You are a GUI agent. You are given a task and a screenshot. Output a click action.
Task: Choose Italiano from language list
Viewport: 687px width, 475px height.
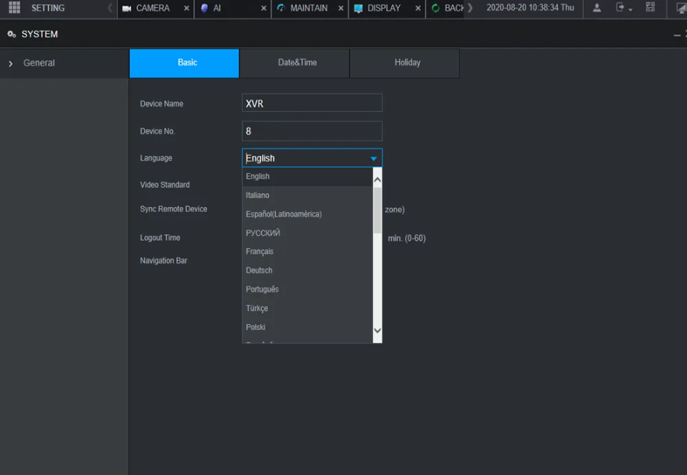[x=307, y=195]
